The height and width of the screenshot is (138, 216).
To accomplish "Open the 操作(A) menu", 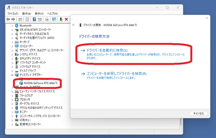I will click(27, 13).
